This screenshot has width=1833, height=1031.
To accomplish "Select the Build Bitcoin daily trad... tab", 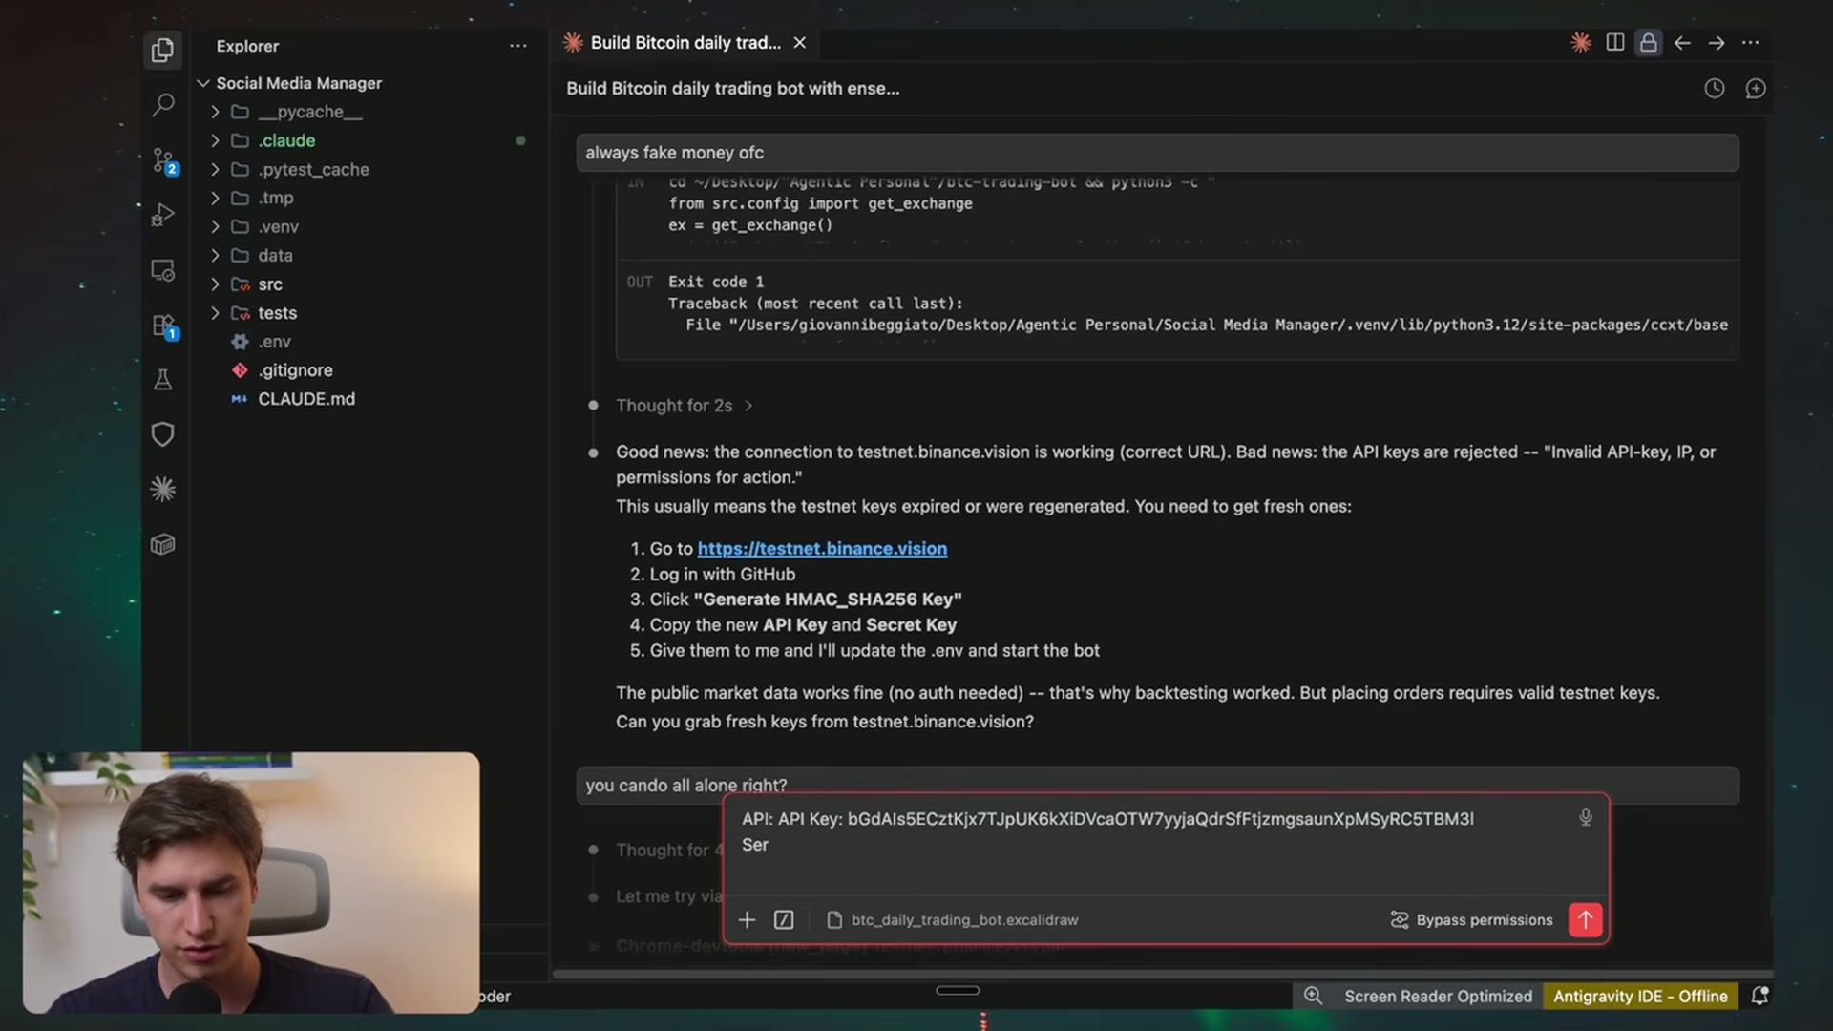I will click(x=685, y=43).
